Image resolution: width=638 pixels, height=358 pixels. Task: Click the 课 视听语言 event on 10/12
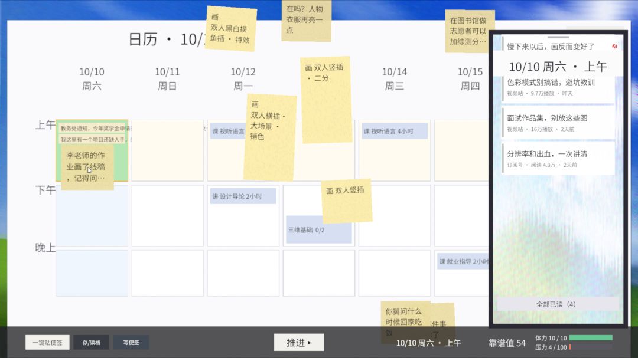(228, 132)
